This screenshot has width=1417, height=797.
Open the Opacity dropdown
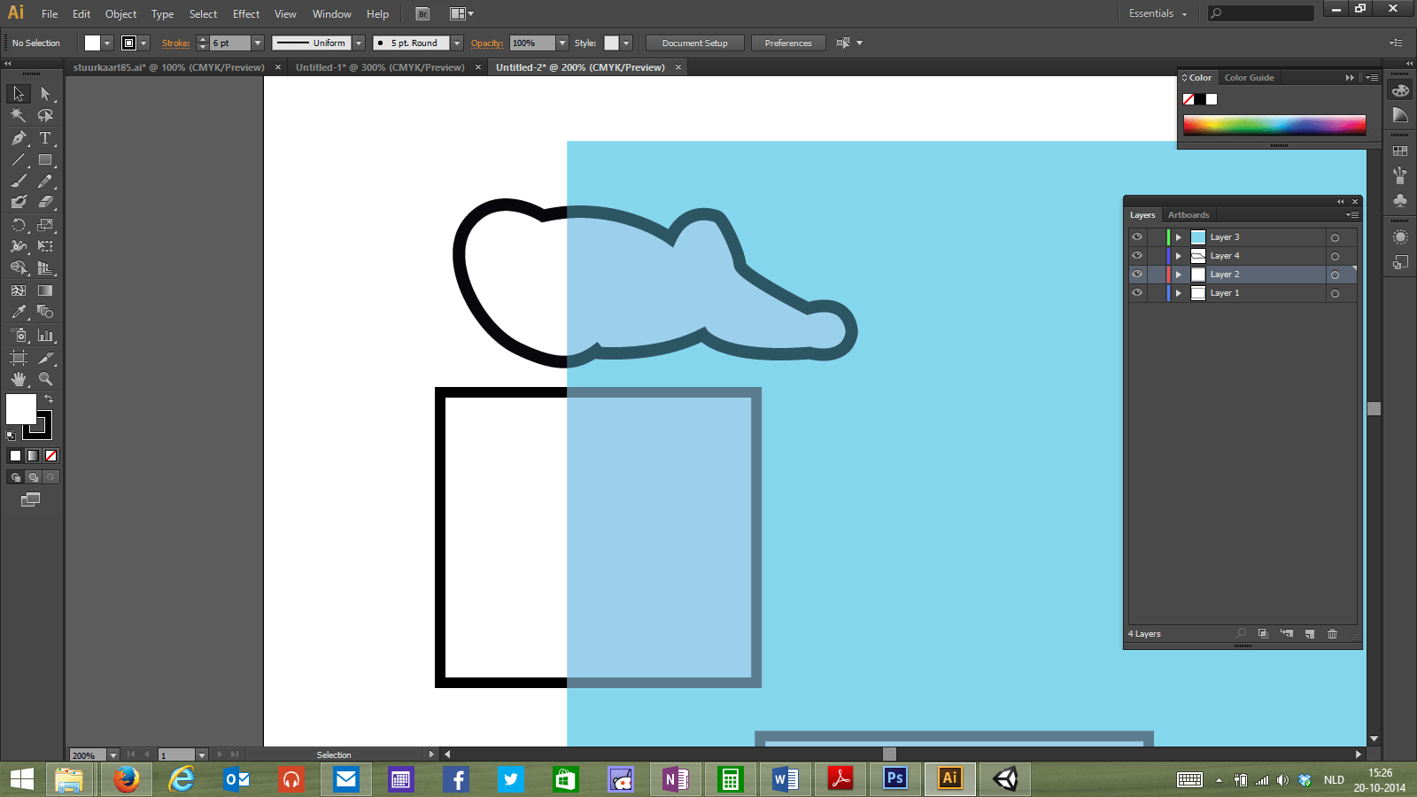561,43
